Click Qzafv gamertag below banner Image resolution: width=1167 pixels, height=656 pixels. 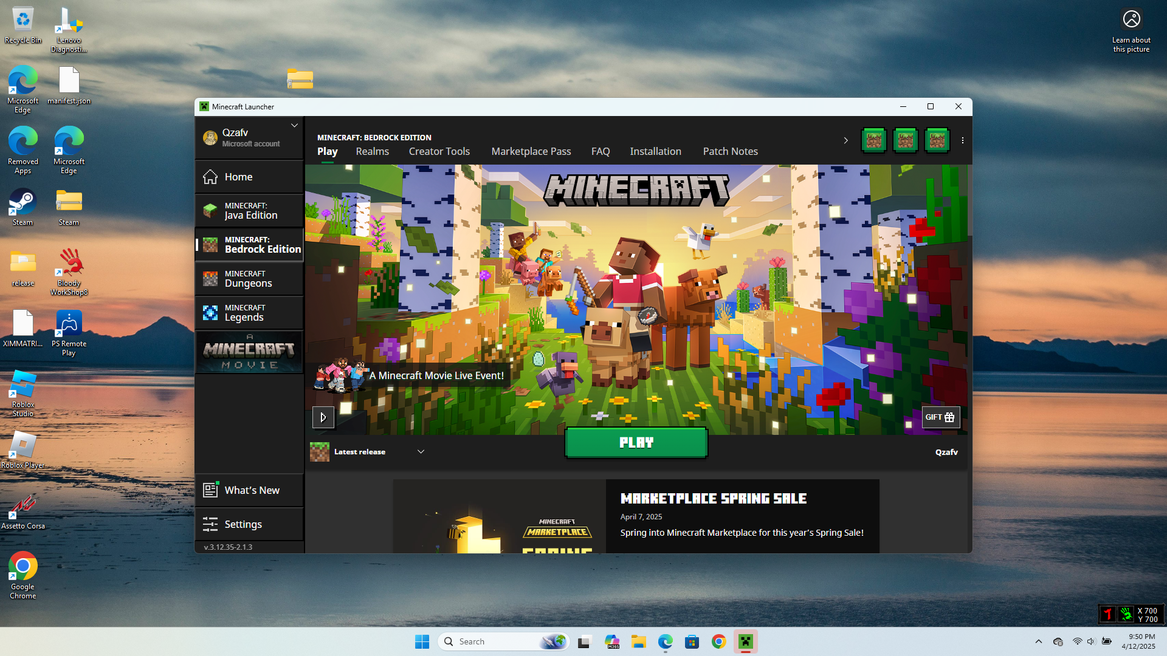click(946, 452)
